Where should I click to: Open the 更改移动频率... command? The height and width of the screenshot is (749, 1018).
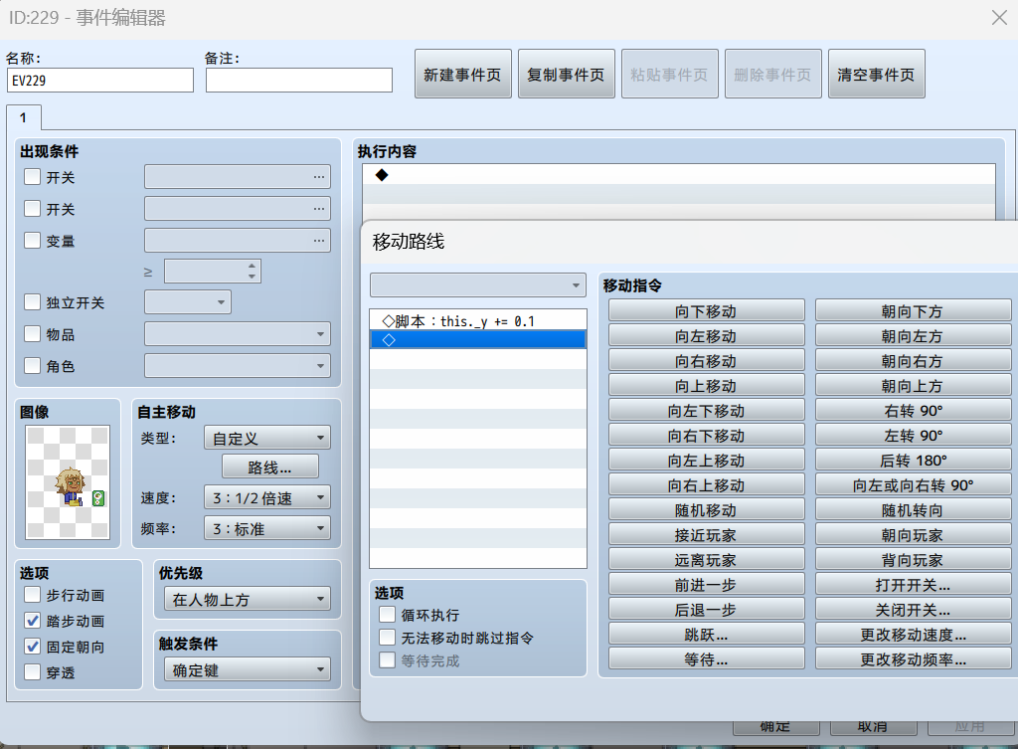913,658
